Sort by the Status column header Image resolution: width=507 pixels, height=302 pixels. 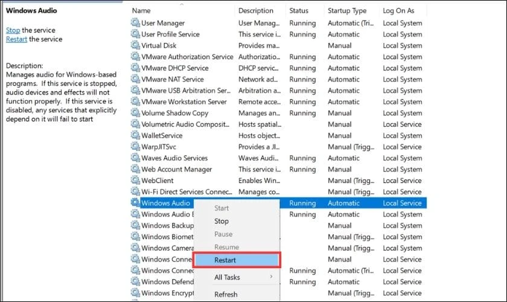pos(299,11)
